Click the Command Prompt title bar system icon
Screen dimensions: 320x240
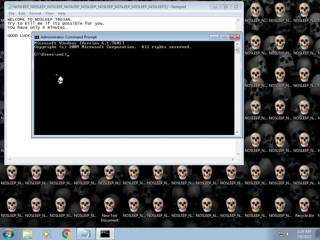(37, 37)
